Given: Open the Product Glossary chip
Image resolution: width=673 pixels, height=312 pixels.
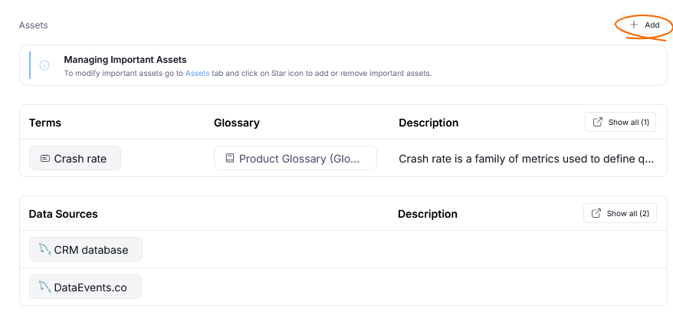Looking at the screenshot, I should (295, 159).
